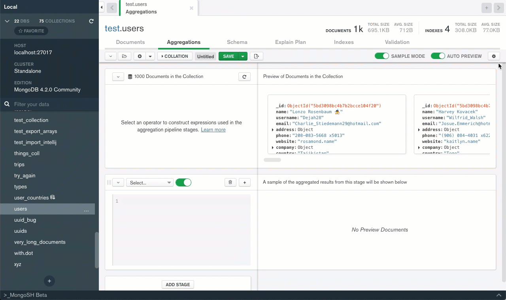The height and width of the screenshot is (300, 506).
Task: Switch to the Schema tab
Action: coord(237,42)
